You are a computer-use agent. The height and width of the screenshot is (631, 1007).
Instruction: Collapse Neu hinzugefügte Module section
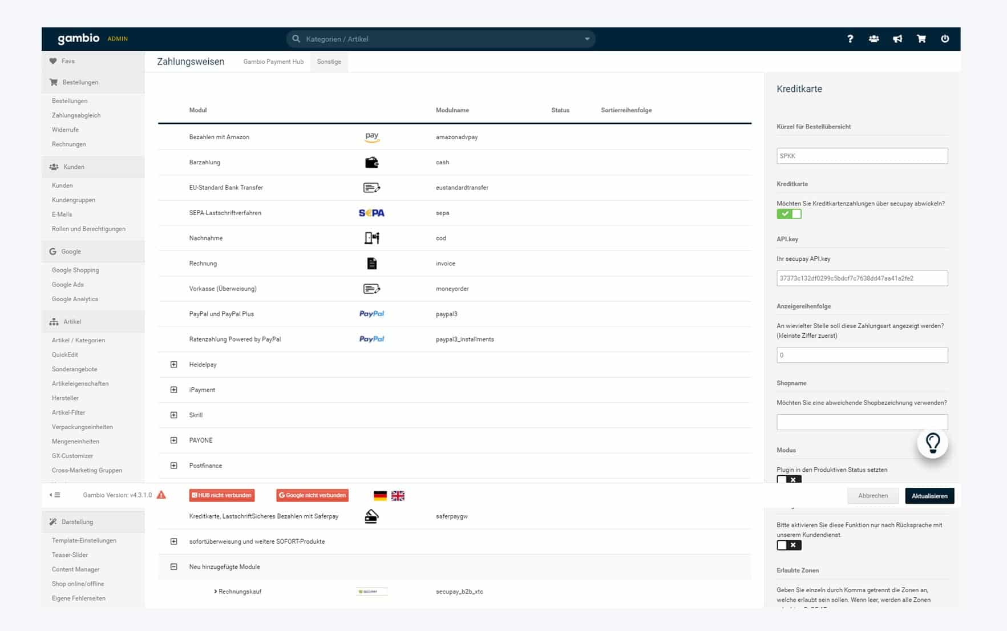pyautogui.click(x=173, y=567)
